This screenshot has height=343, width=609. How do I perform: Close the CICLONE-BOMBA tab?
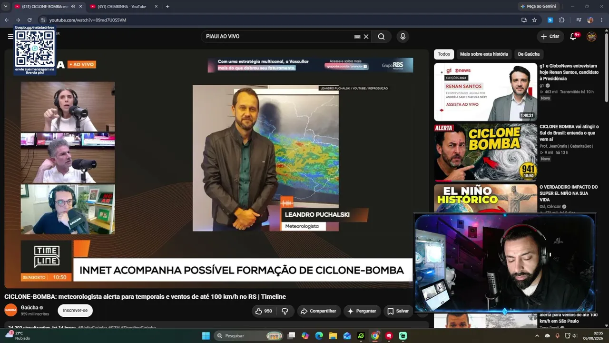81,7
